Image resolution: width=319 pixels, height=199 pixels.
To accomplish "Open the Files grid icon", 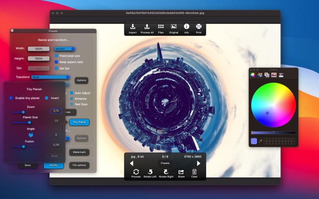I will [161, 26].
